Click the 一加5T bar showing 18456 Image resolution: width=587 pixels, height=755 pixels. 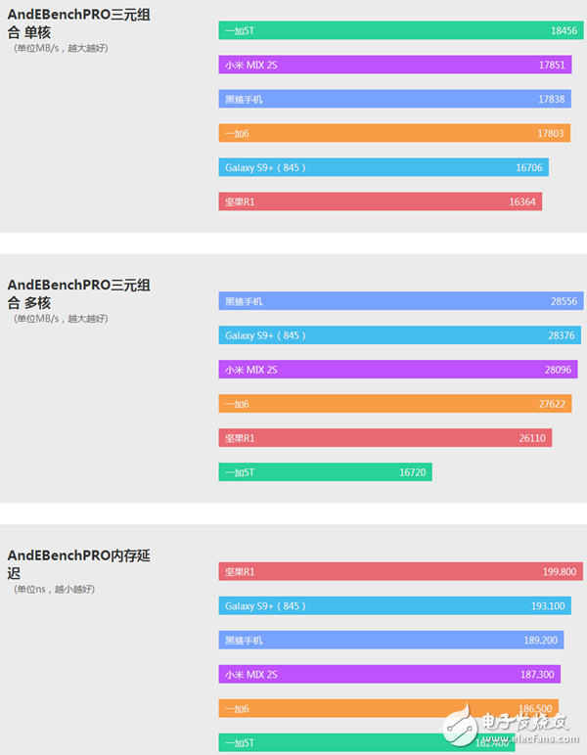click(400, 30)
